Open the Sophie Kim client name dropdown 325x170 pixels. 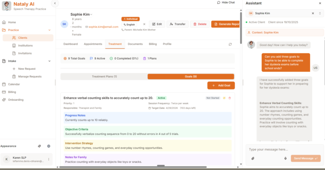pyautogui.click(x=81, y=14)
